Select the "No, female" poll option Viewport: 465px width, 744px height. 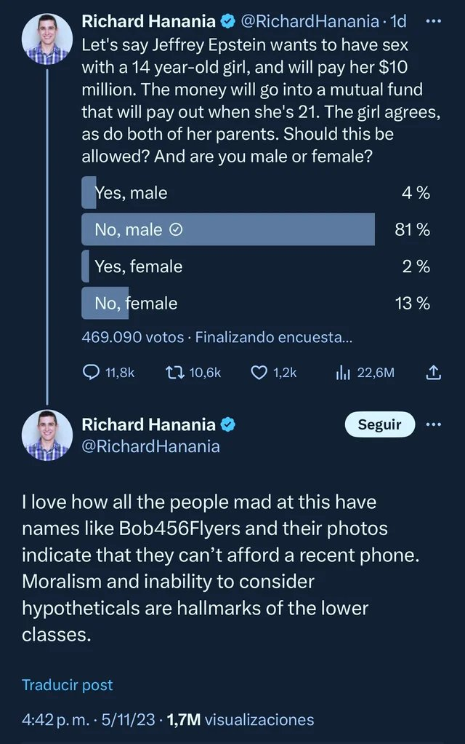tap(136, 303)
